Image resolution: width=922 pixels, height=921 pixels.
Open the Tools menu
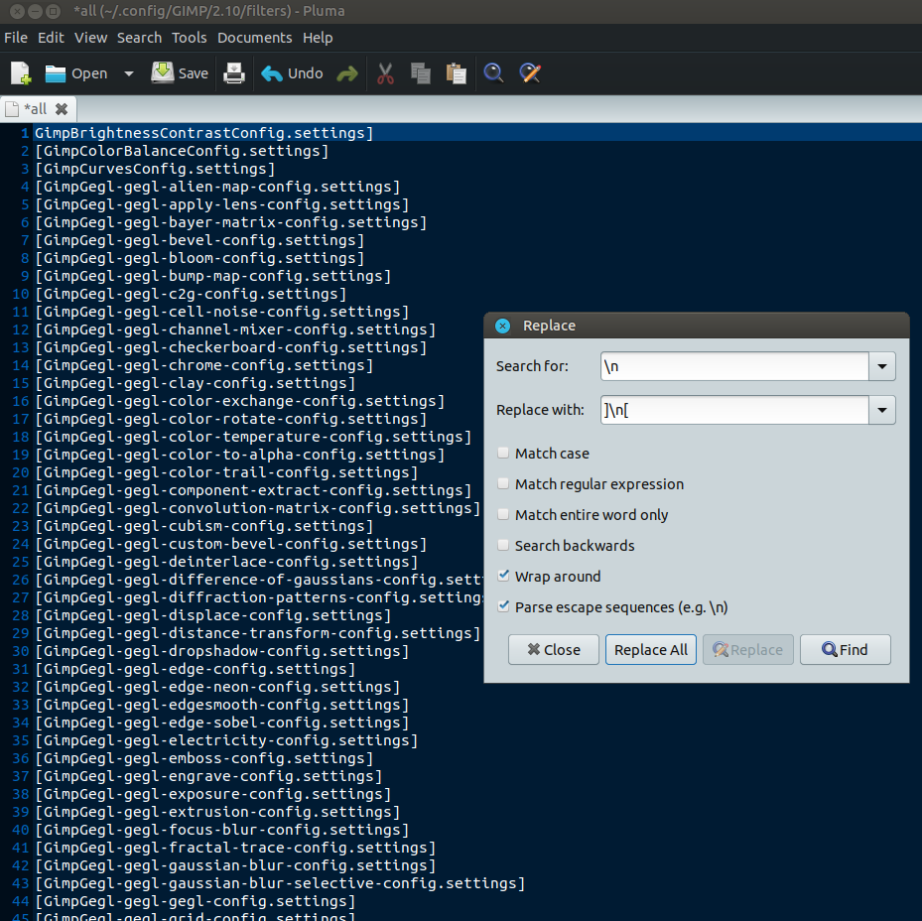[189, 38]
